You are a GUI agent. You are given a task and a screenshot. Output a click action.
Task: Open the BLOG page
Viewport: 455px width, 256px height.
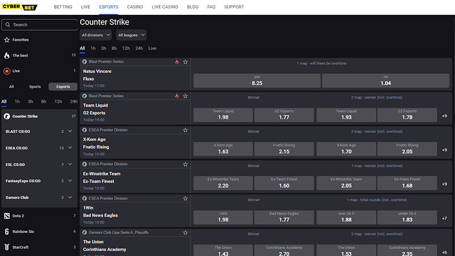coord(193,7)
